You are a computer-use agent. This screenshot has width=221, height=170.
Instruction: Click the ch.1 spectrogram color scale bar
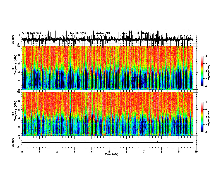tap(202, 71)
